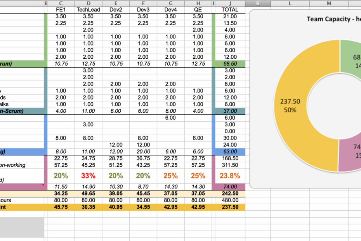Select the 34.75 TechLead cell
The image size is (361, 241).
pos(89,159)
